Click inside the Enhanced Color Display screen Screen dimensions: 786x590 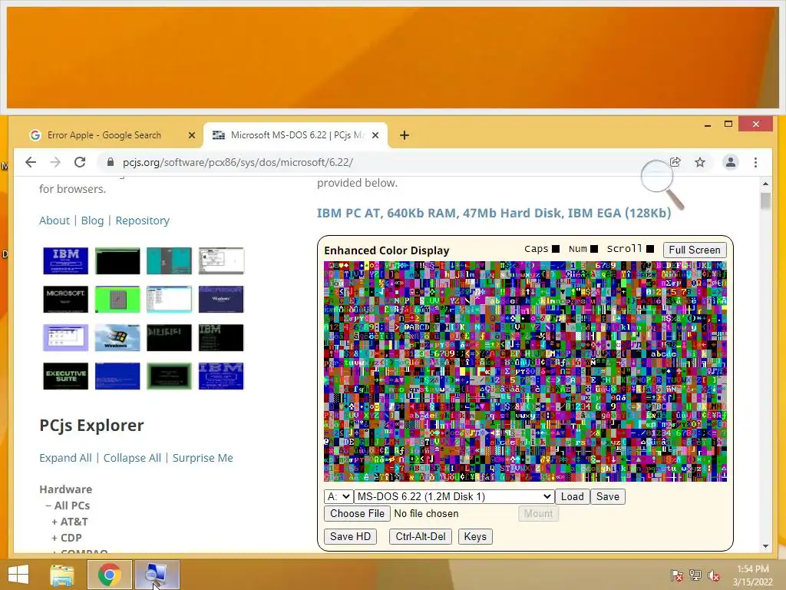[525, 371]
